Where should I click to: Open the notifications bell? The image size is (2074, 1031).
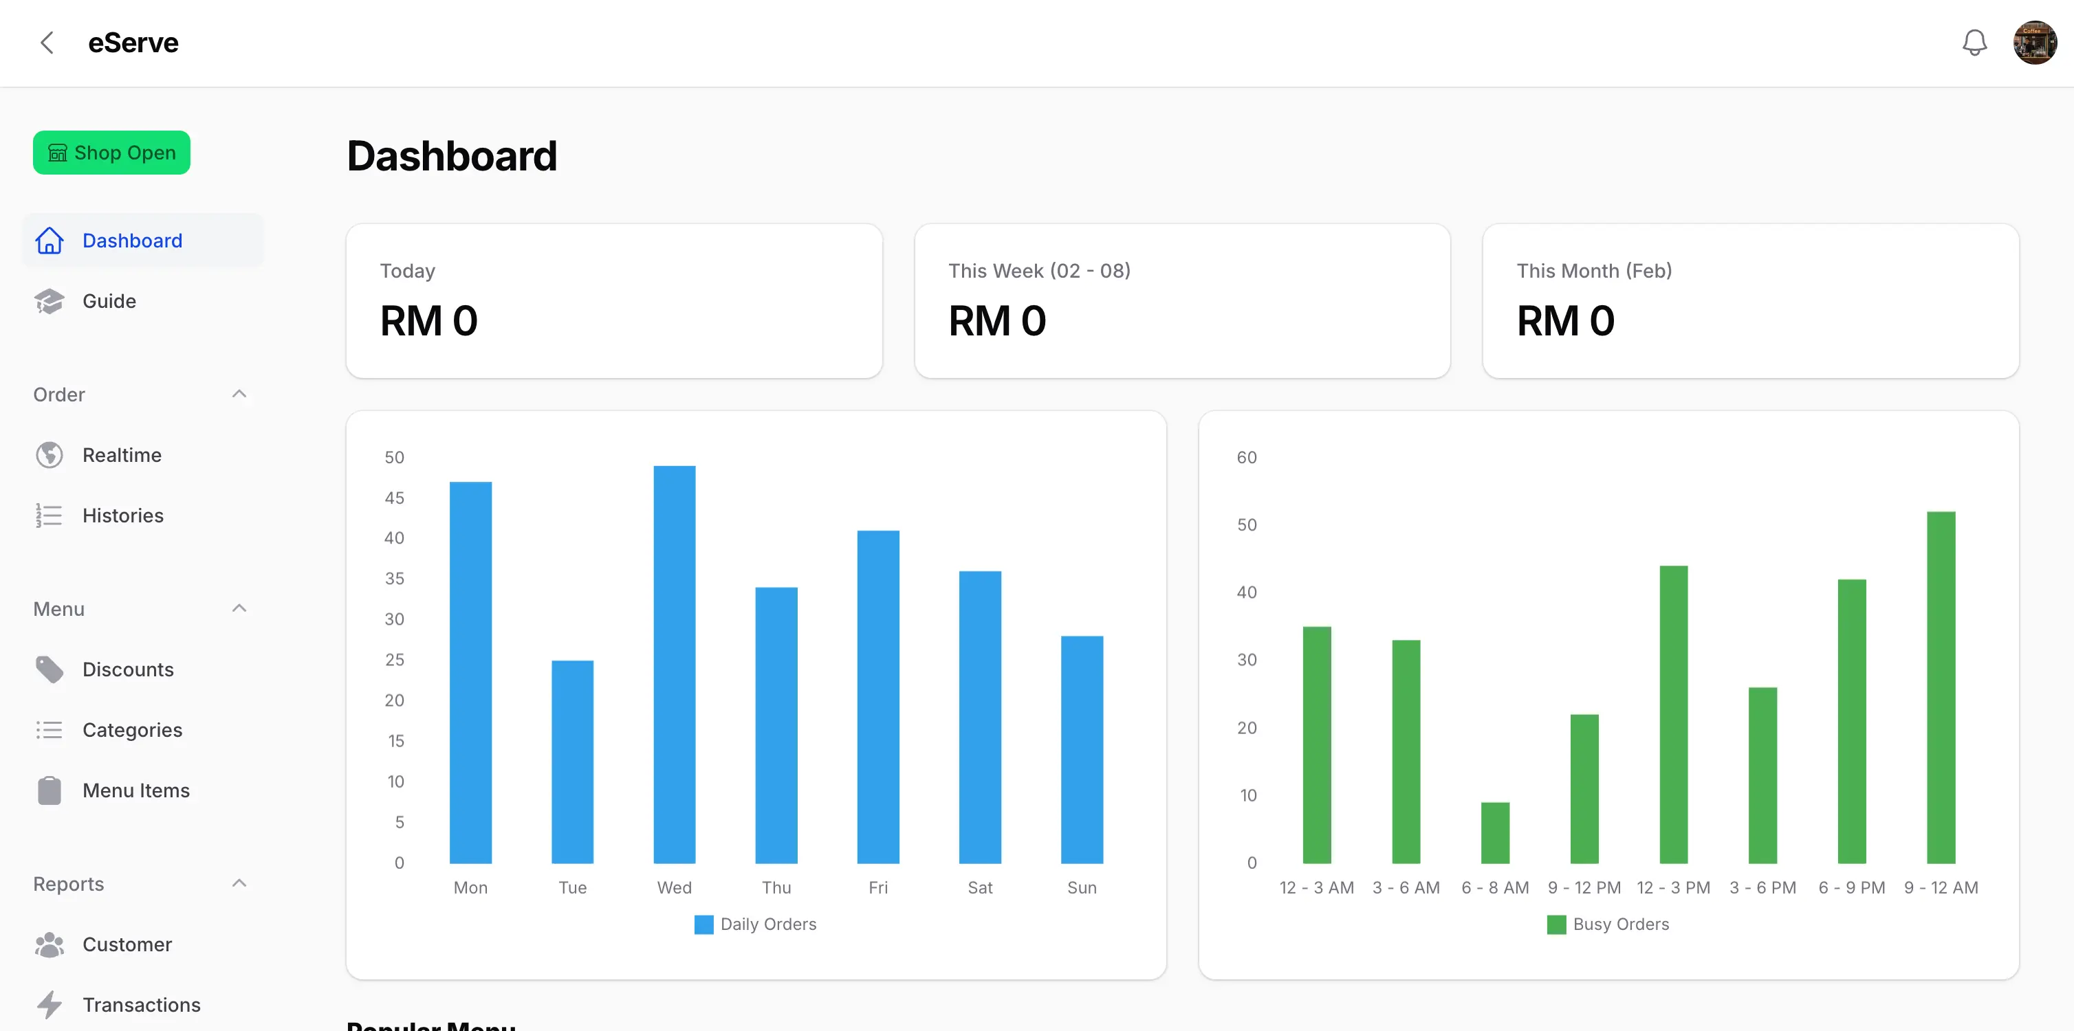tap(1974, 43)
